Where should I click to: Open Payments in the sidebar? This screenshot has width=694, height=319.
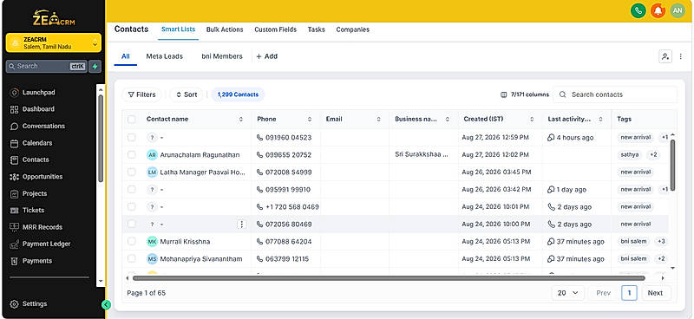point(37,261)
